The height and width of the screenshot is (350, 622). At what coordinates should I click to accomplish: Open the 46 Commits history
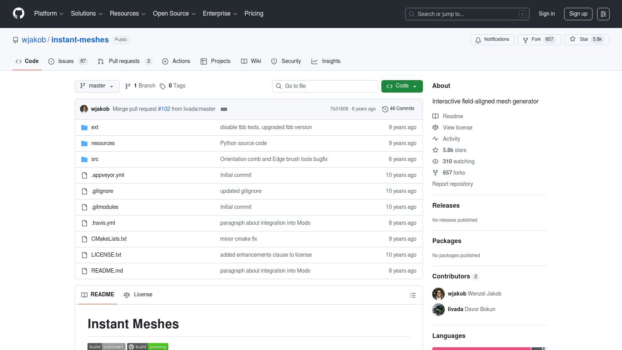(398, 109)
